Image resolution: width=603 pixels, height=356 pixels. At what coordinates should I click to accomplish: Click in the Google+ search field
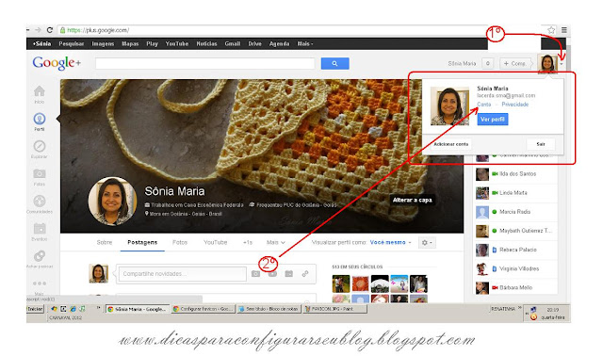(x=205, y=63)
